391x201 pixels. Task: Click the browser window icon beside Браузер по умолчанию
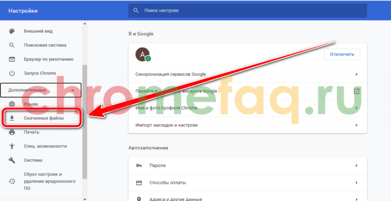12,59
